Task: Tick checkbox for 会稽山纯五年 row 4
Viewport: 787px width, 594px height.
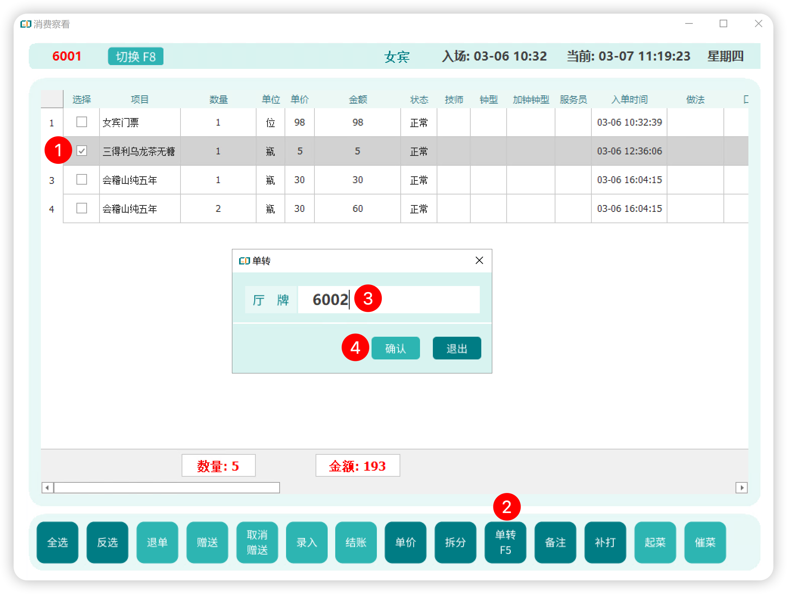Action: point(82,208)
